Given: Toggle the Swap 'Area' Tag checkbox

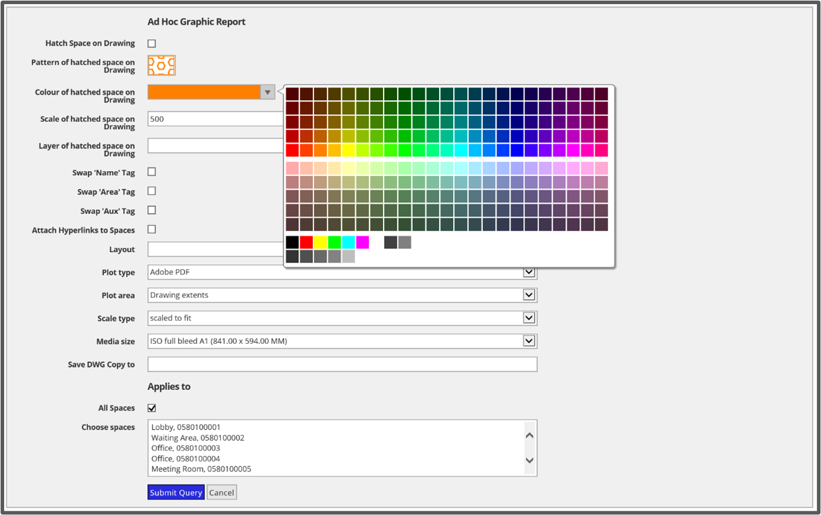Looking at the screenshot, I should coord(151,191).
